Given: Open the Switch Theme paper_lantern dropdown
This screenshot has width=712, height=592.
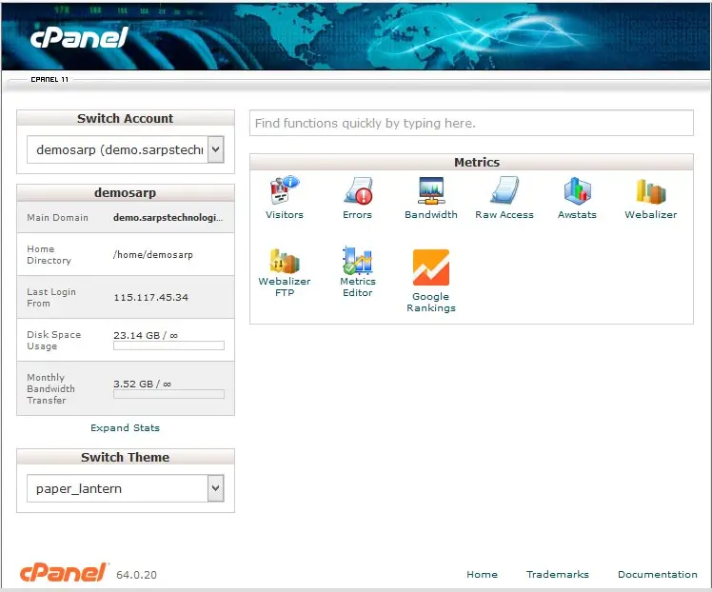Looking at the screenshot, I should (126, 488).
